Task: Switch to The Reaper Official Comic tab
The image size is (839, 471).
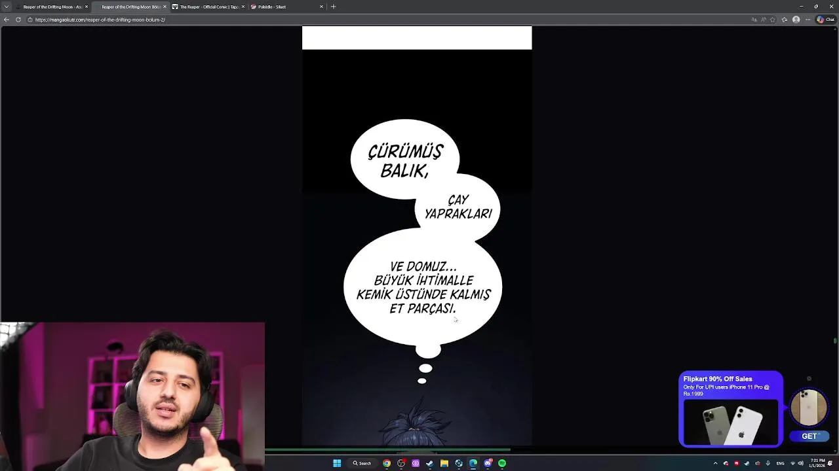Action: tap(208, 7)
